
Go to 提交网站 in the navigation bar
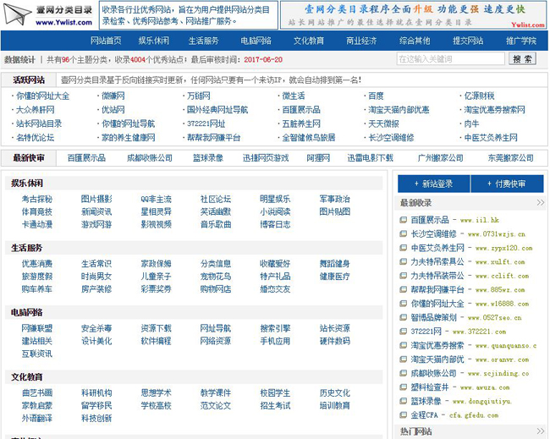[x=468, y=41]
